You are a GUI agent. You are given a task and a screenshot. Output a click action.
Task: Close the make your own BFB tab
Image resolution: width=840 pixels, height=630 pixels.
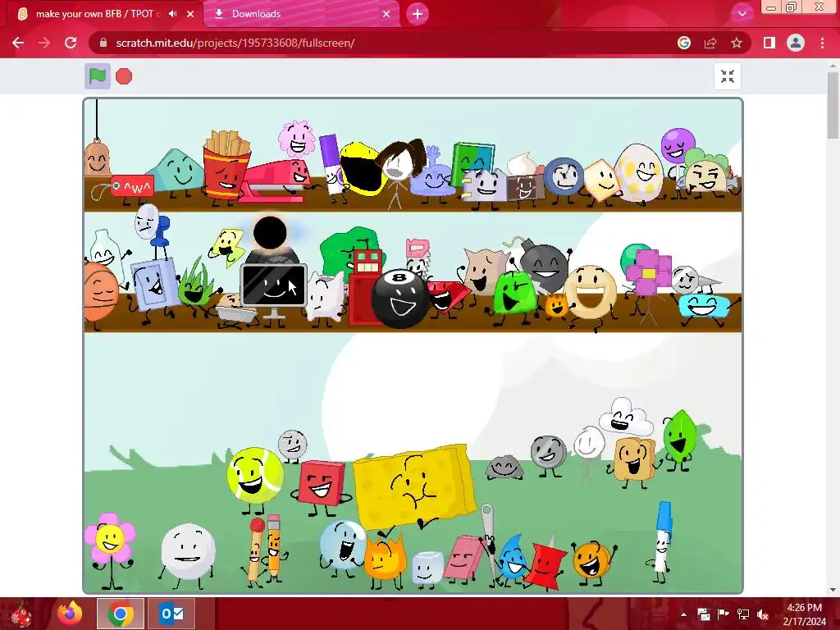[x=190, y=14]
